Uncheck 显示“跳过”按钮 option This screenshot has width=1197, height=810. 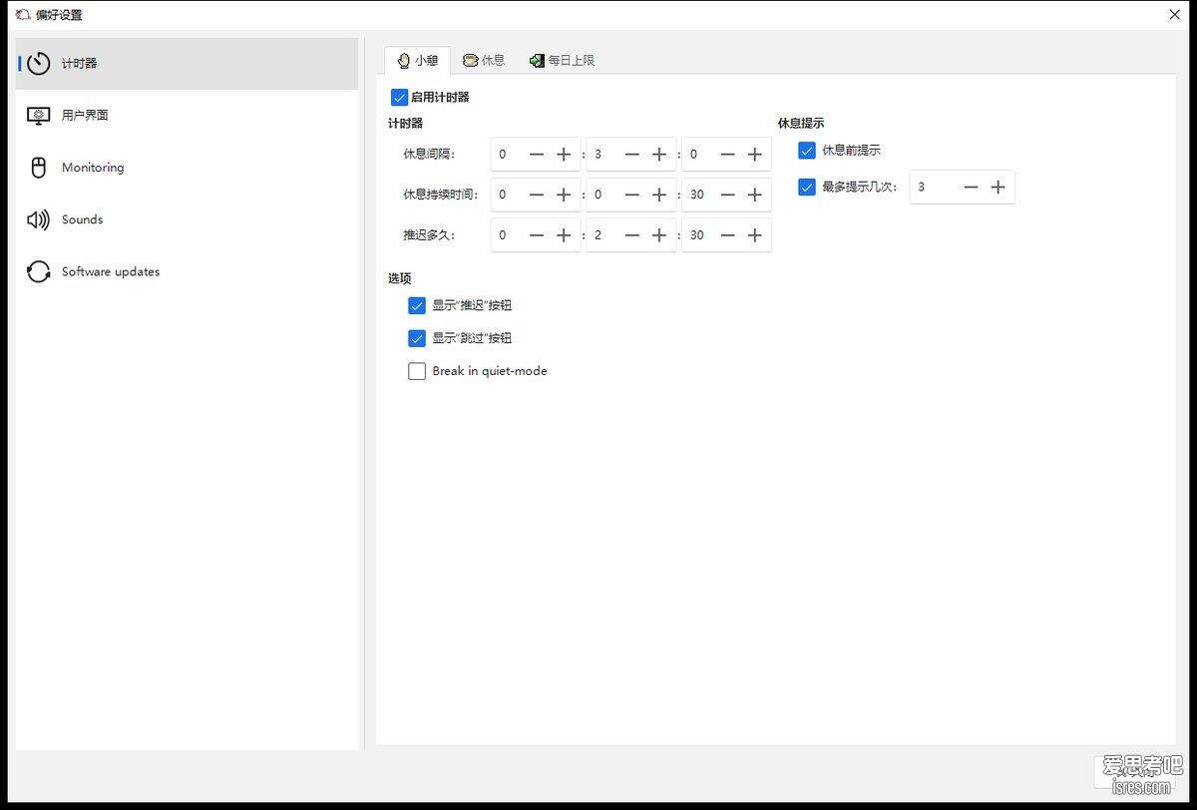[417, 338]
